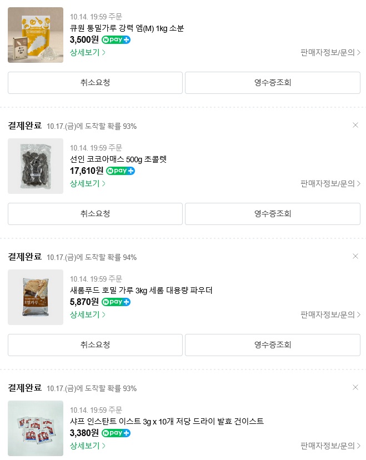Click the 큐원 통밀가루 product thumbnail

click(36, 35)
